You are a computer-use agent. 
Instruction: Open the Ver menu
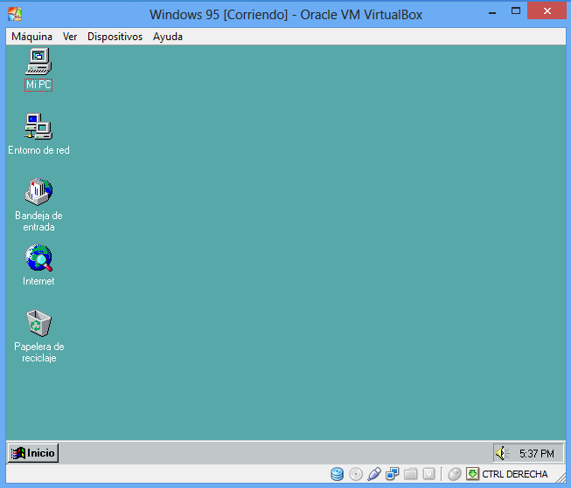coord(70,37)
